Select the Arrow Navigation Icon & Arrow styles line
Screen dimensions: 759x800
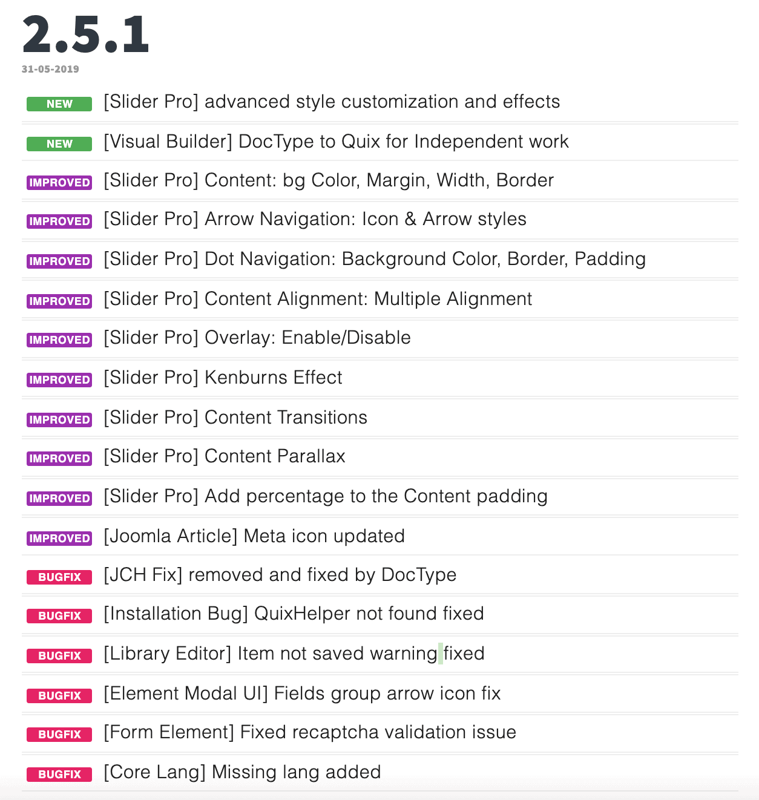(315, 219)
